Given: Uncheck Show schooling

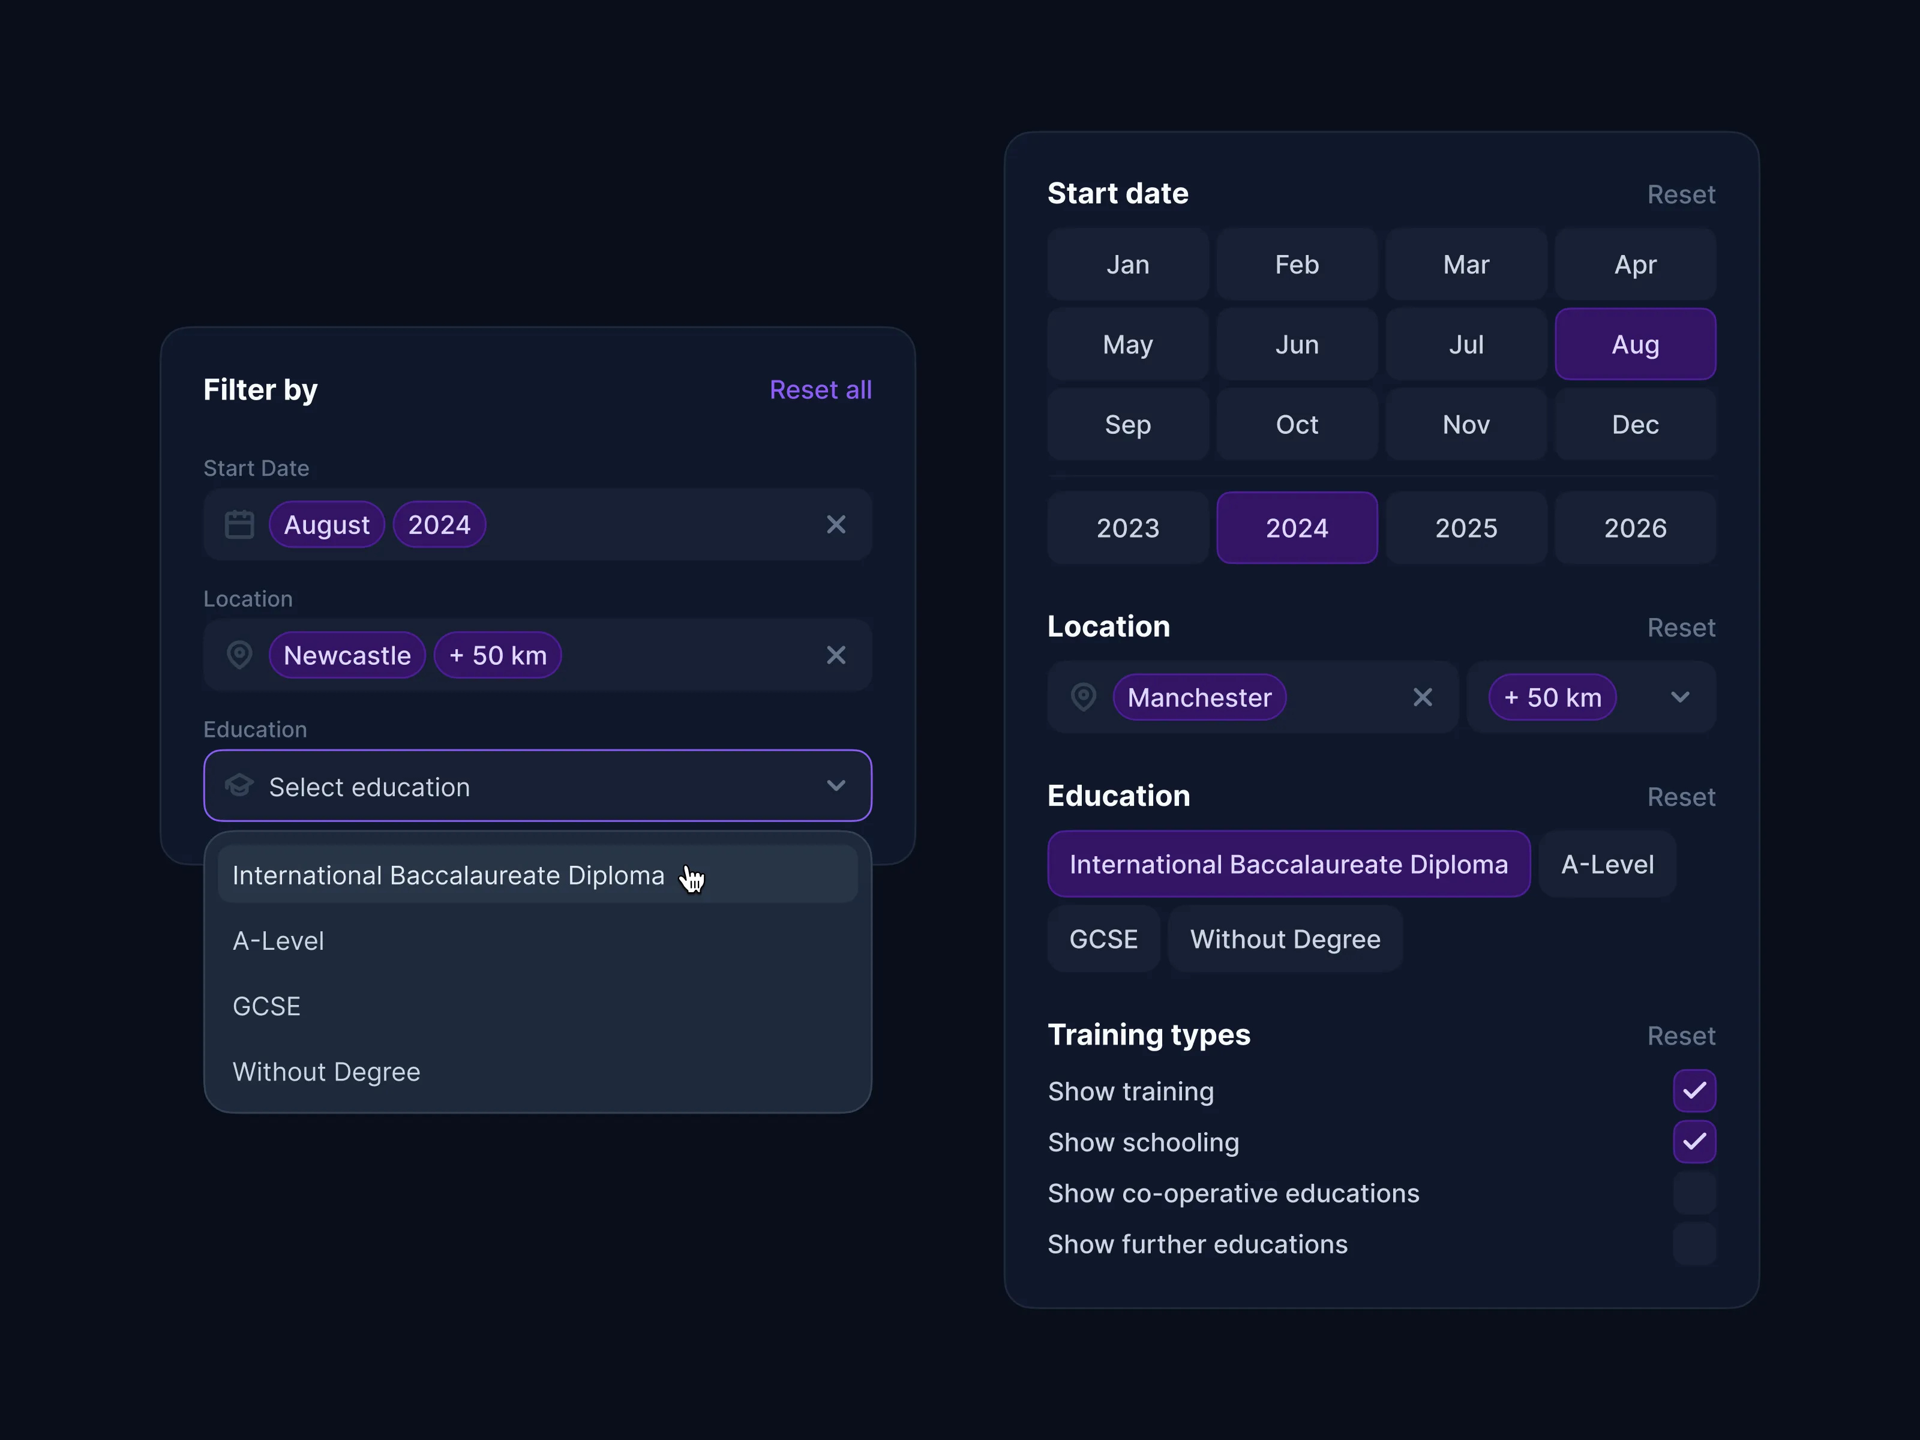Looking at the screenshot, I should point(1694,1142).
